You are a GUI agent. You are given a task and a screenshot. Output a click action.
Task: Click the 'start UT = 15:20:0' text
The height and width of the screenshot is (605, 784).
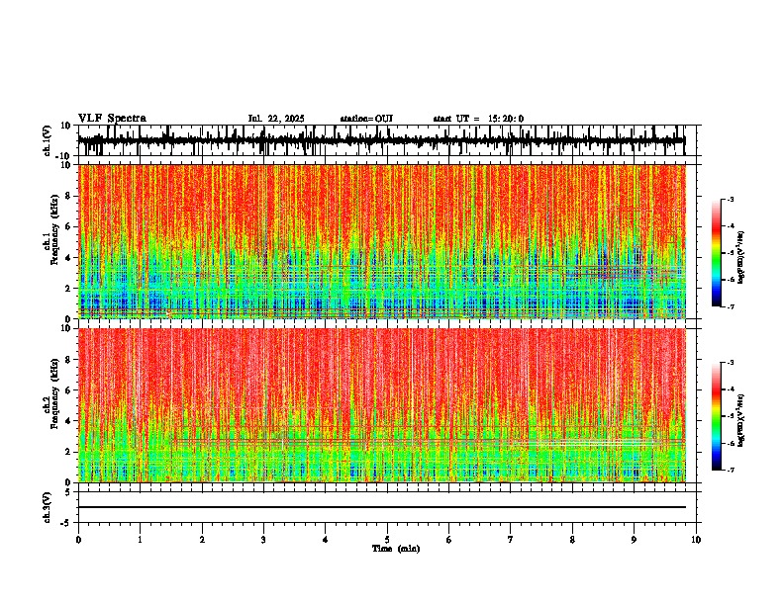pos(478,119)
